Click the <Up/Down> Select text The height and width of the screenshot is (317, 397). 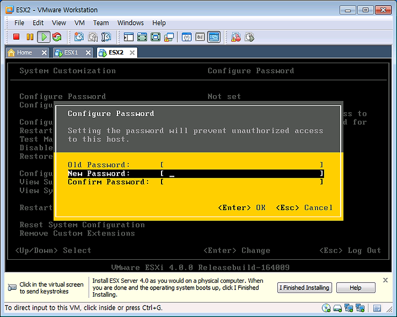tap(53, 250)
